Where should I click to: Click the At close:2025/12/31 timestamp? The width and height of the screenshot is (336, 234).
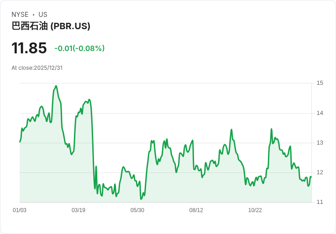(37, 68)
